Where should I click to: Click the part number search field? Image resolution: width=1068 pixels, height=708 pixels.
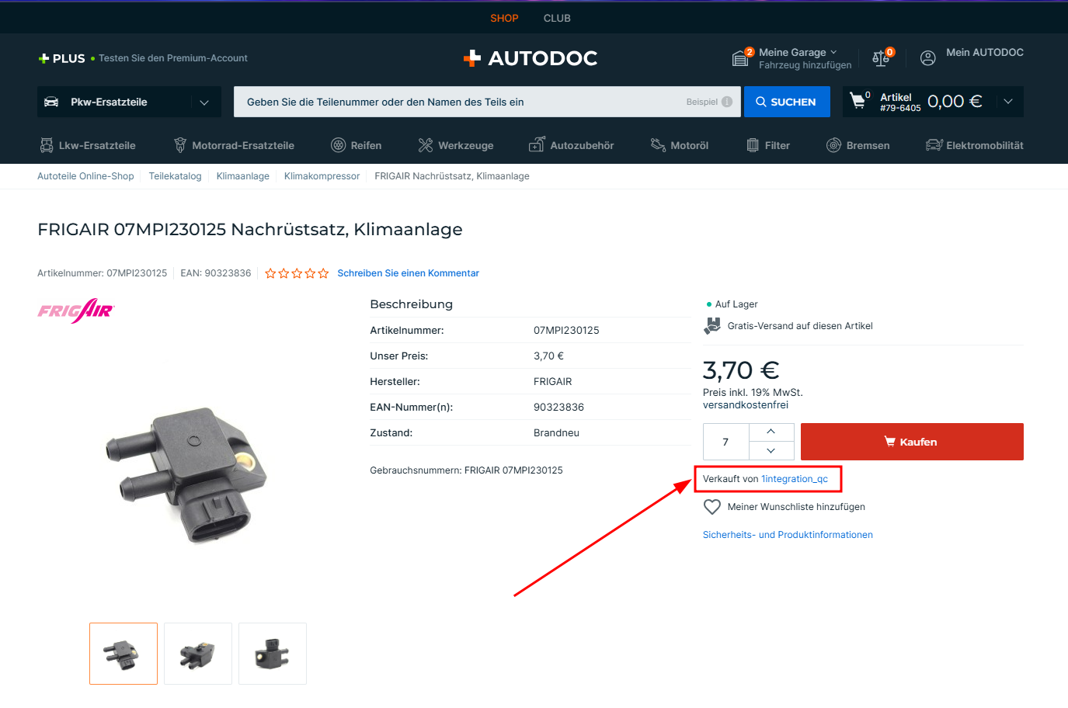(458, 102)
